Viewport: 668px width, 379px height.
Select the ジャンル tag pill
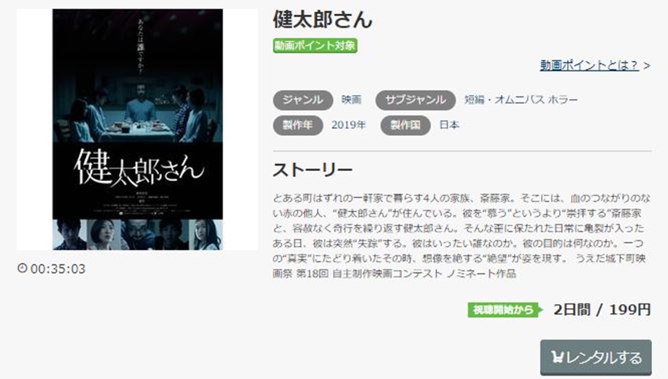[303, 100]
